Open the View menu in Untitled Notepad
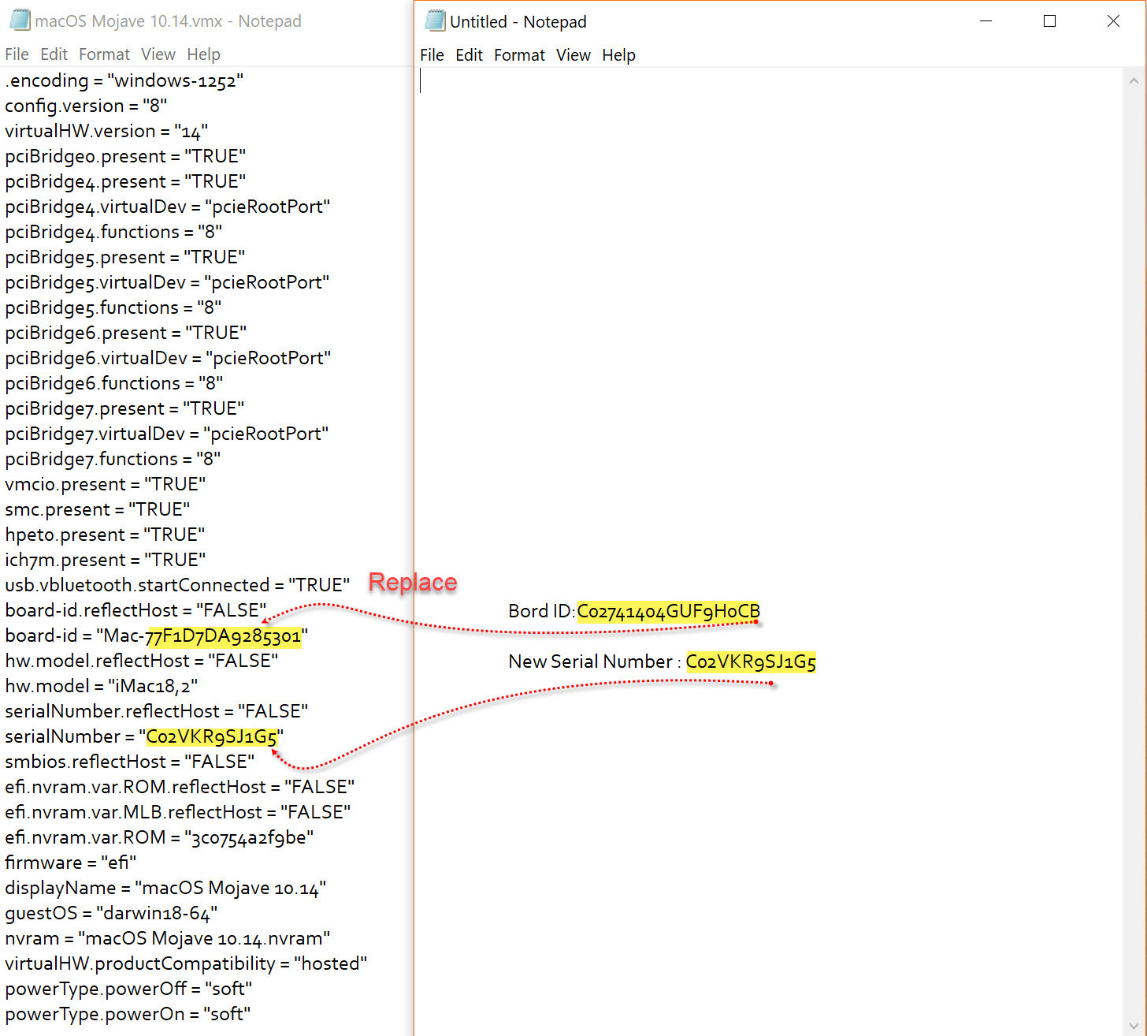Viewport: 1147px width, 1036px height. [x=573, y=55]
